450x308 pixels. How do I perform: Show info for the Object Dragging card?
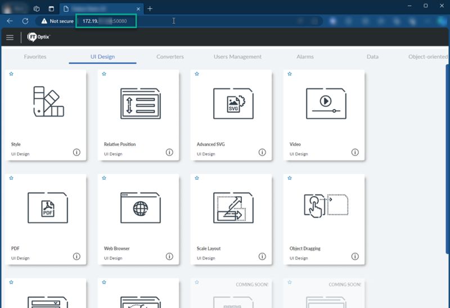point(355,256)
